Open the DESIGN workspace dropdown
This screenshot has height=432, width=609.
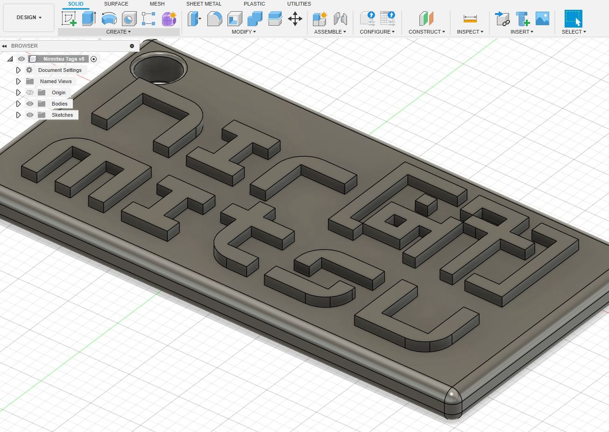28,17
